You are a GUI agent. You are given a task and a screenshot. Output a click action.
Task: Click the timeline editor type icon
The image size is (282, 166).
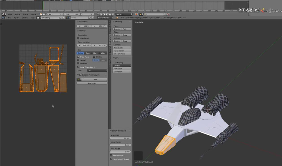coord(4,14)
